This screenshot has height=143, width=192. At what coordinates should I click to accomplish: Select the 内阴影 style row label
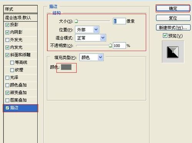click(x=16, y=32)
